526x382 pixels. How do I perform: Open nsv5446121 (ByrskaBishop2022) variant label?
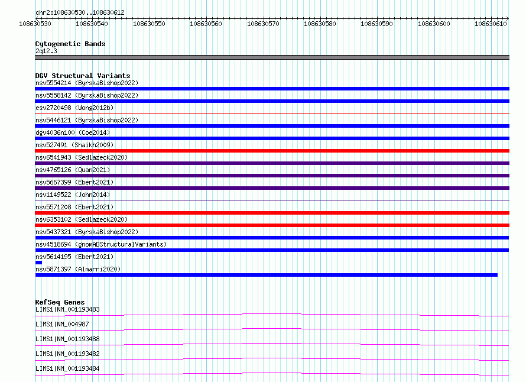tap(87, 120)
